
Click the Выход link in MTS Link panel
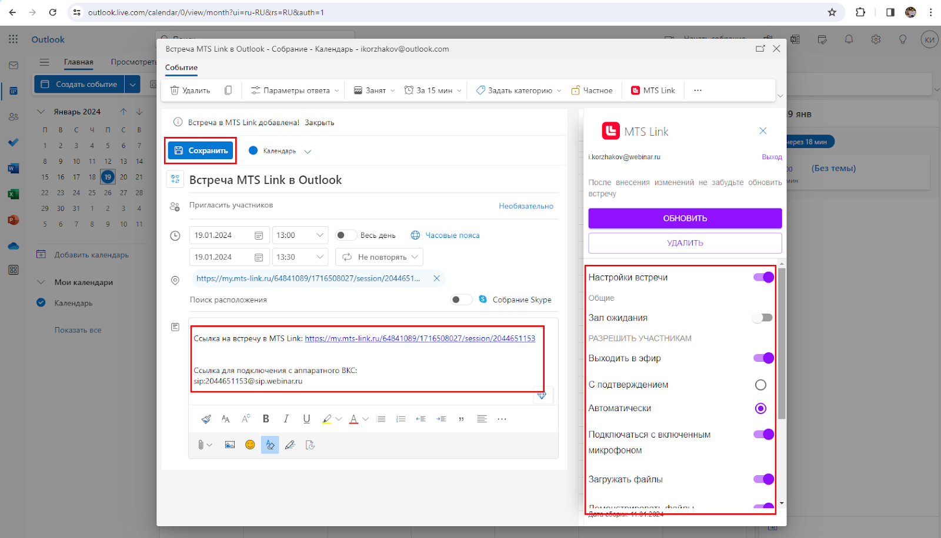pos(772,157)
